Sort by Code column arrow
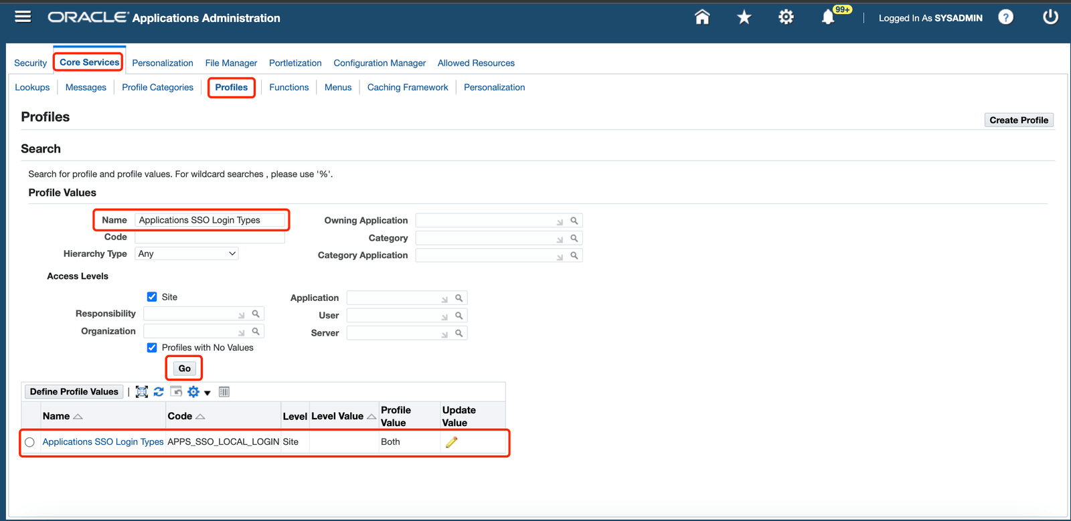1071x521 pixels. (x=200, y=417)
